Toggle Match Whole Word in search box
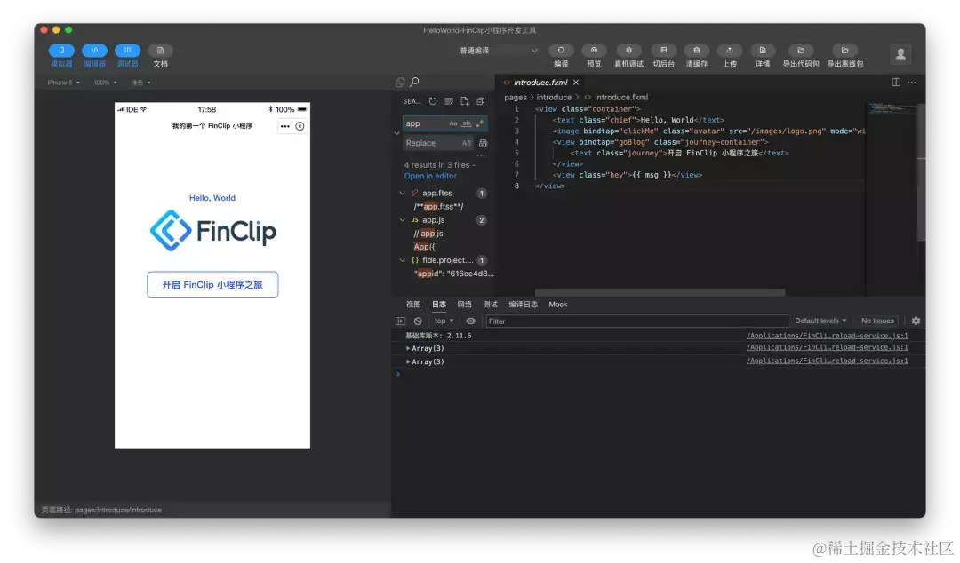This screenshot has width=960, height=563. click(x=467, y=123)
